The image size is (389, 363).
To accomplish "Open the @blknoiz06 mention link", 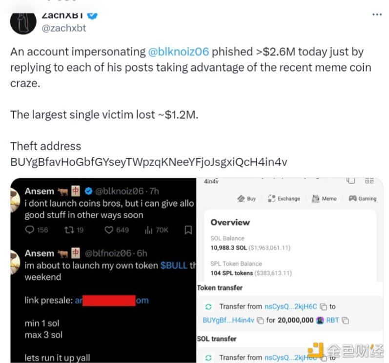I will pos(178,52).
